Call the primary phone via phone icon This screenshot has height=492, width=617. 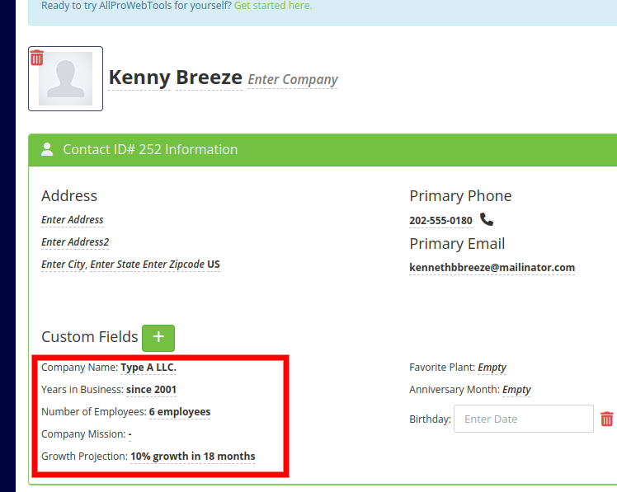click(x=487, y=219)
